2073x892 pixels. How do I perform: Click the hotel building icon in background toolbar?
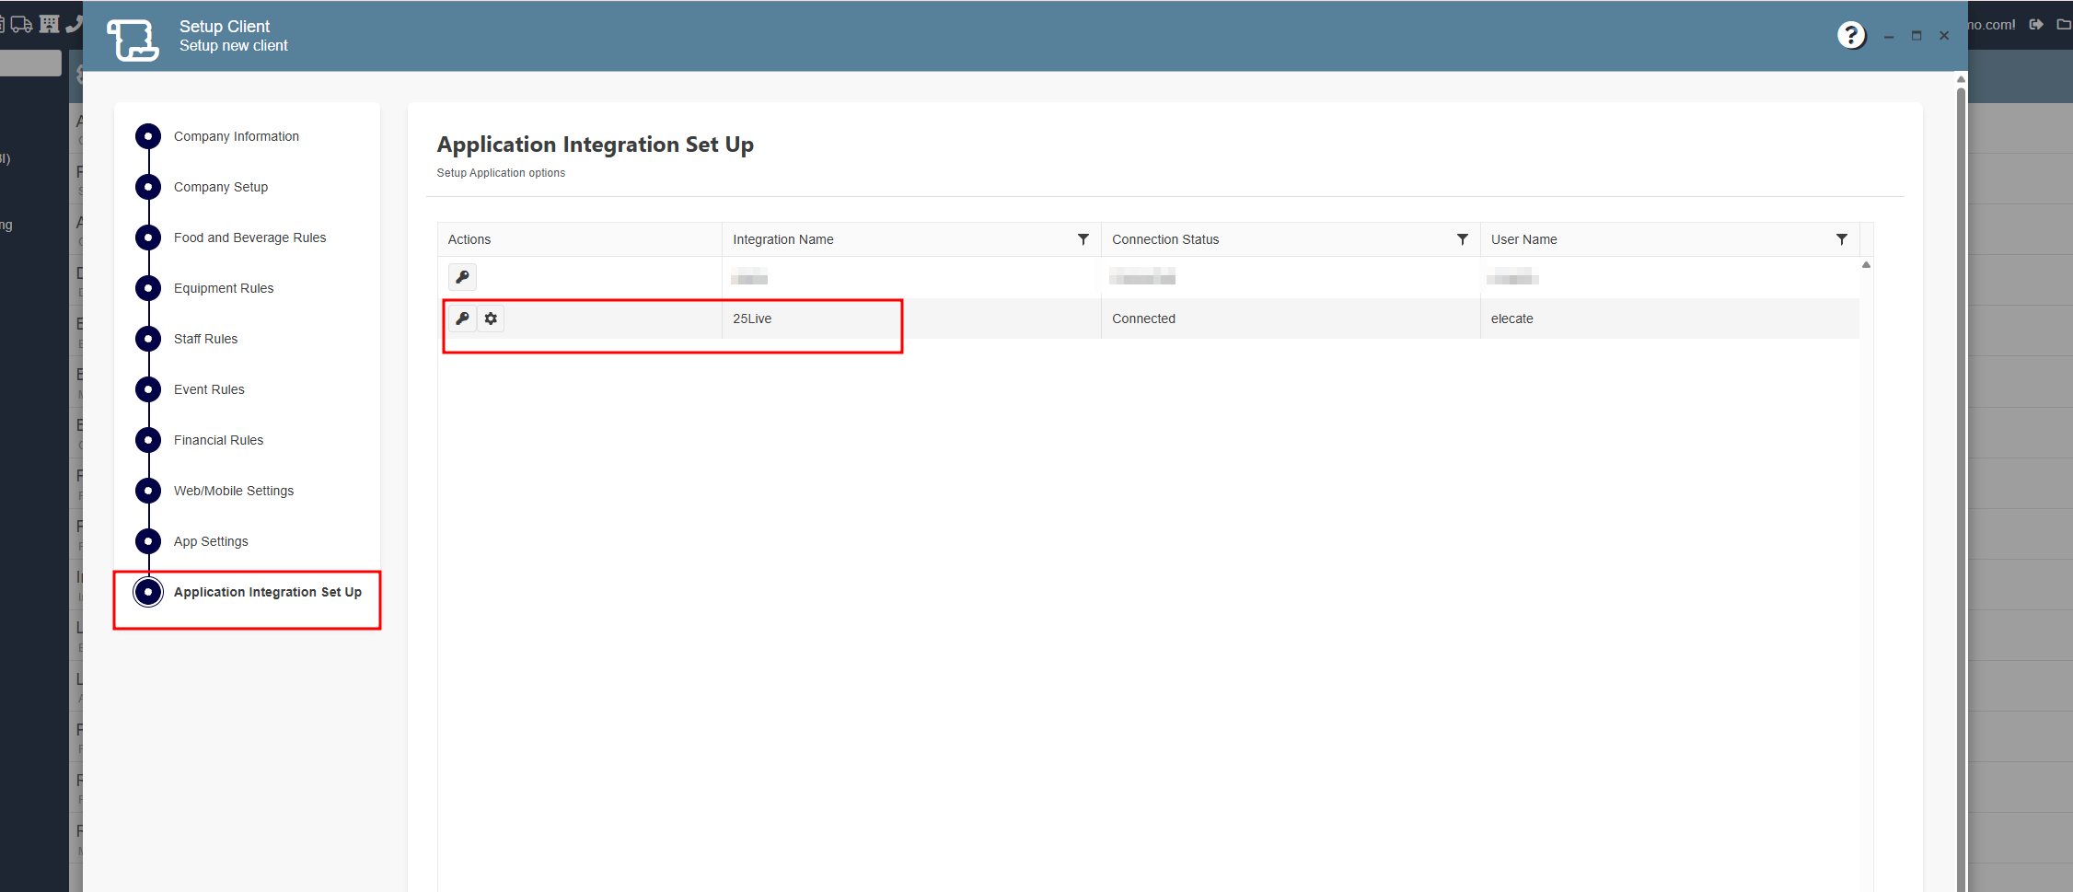coord(50,24)
